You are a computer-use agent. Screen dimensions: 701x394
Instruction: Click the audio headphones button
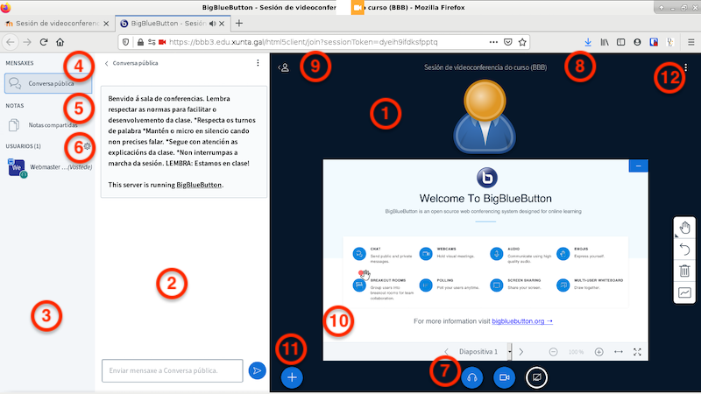[x=471, y=377]
